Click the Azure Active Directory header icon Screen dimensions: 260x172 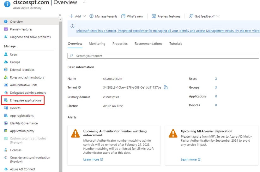[7, 4]
